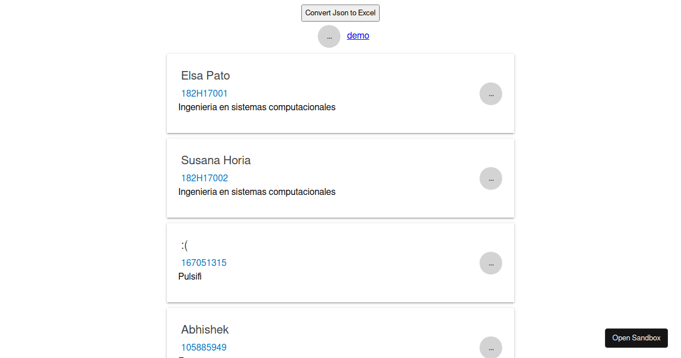
Task: Click the avatar icon on the ':(' card
Action: coord(490,263)
